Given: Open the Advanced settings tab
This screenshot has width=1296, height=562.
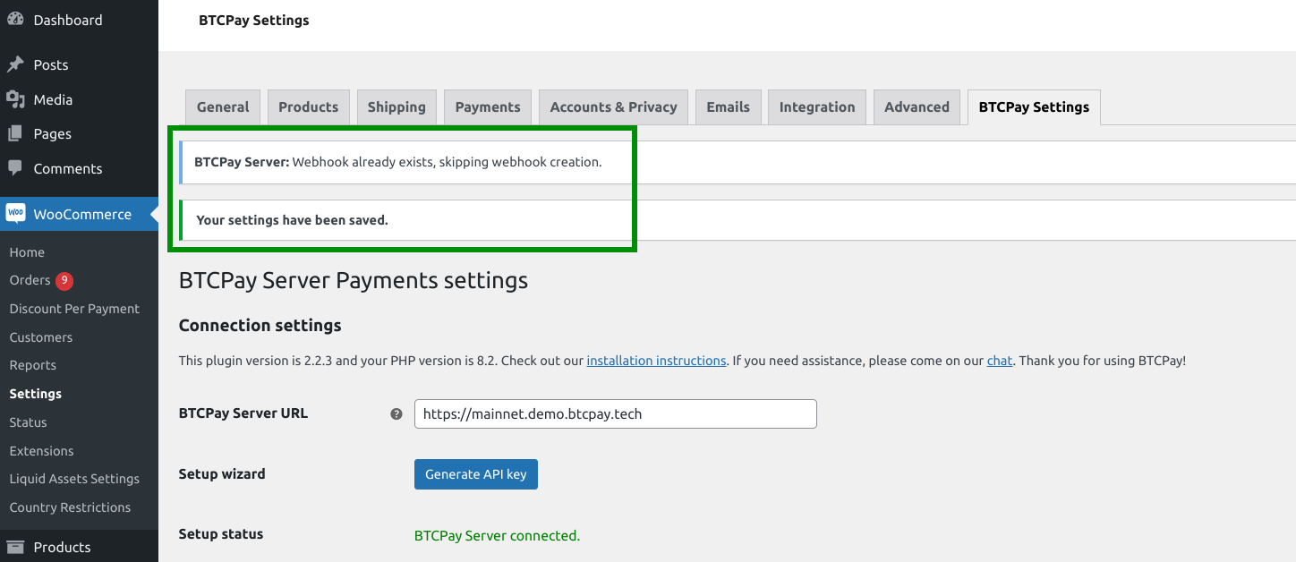Looking at the screenshot, I should pyautogui.click(x=917, y=106).
